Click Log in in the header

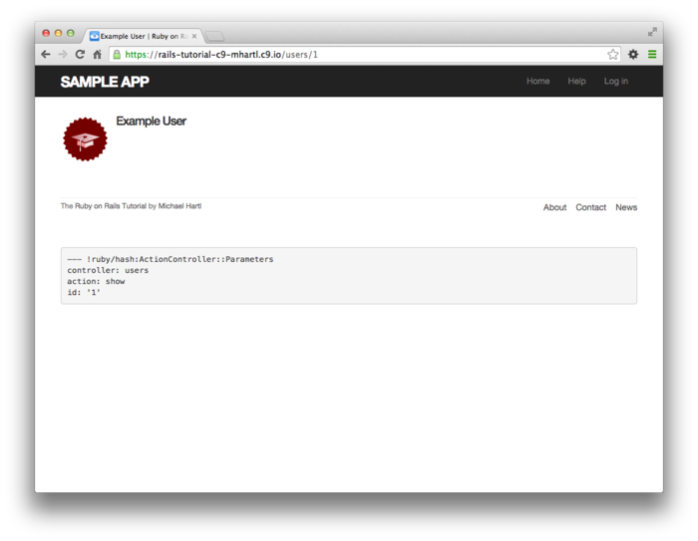click(615, 82)
